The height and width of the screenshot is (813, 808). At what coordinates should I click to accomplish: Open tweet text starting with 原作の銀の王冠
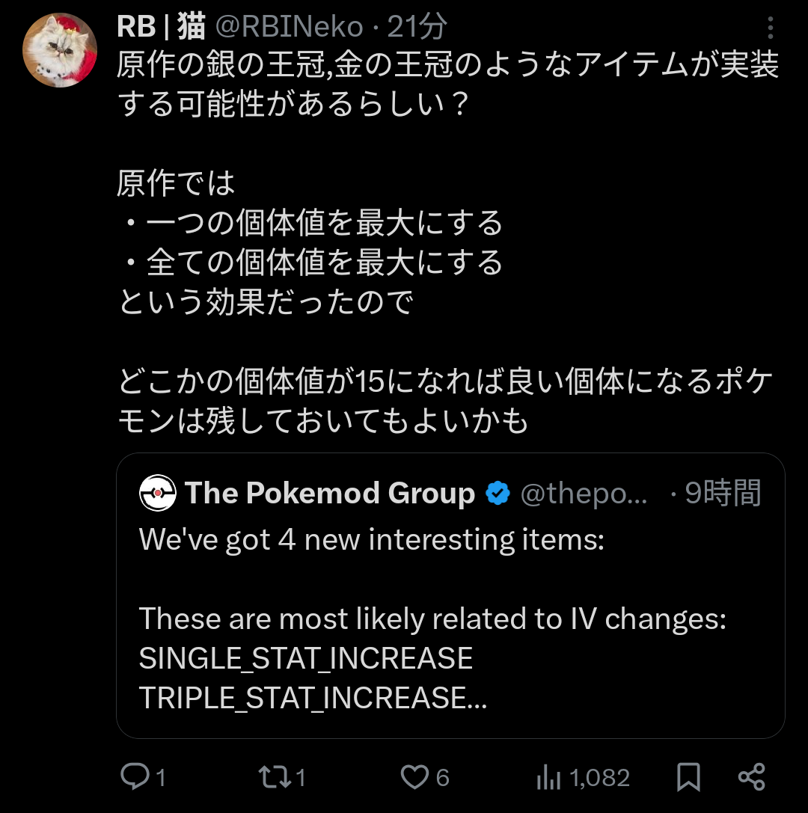tap(447, 242)
